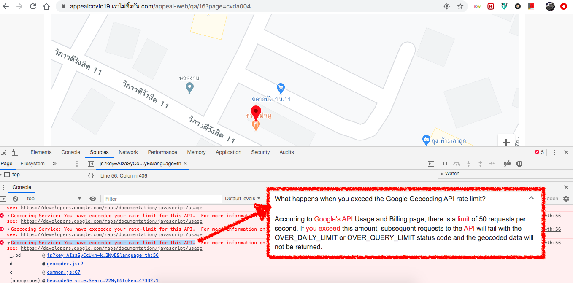573x283 pixels.
Task: Open the Memory tab
Action: click(x=196, y=152)
